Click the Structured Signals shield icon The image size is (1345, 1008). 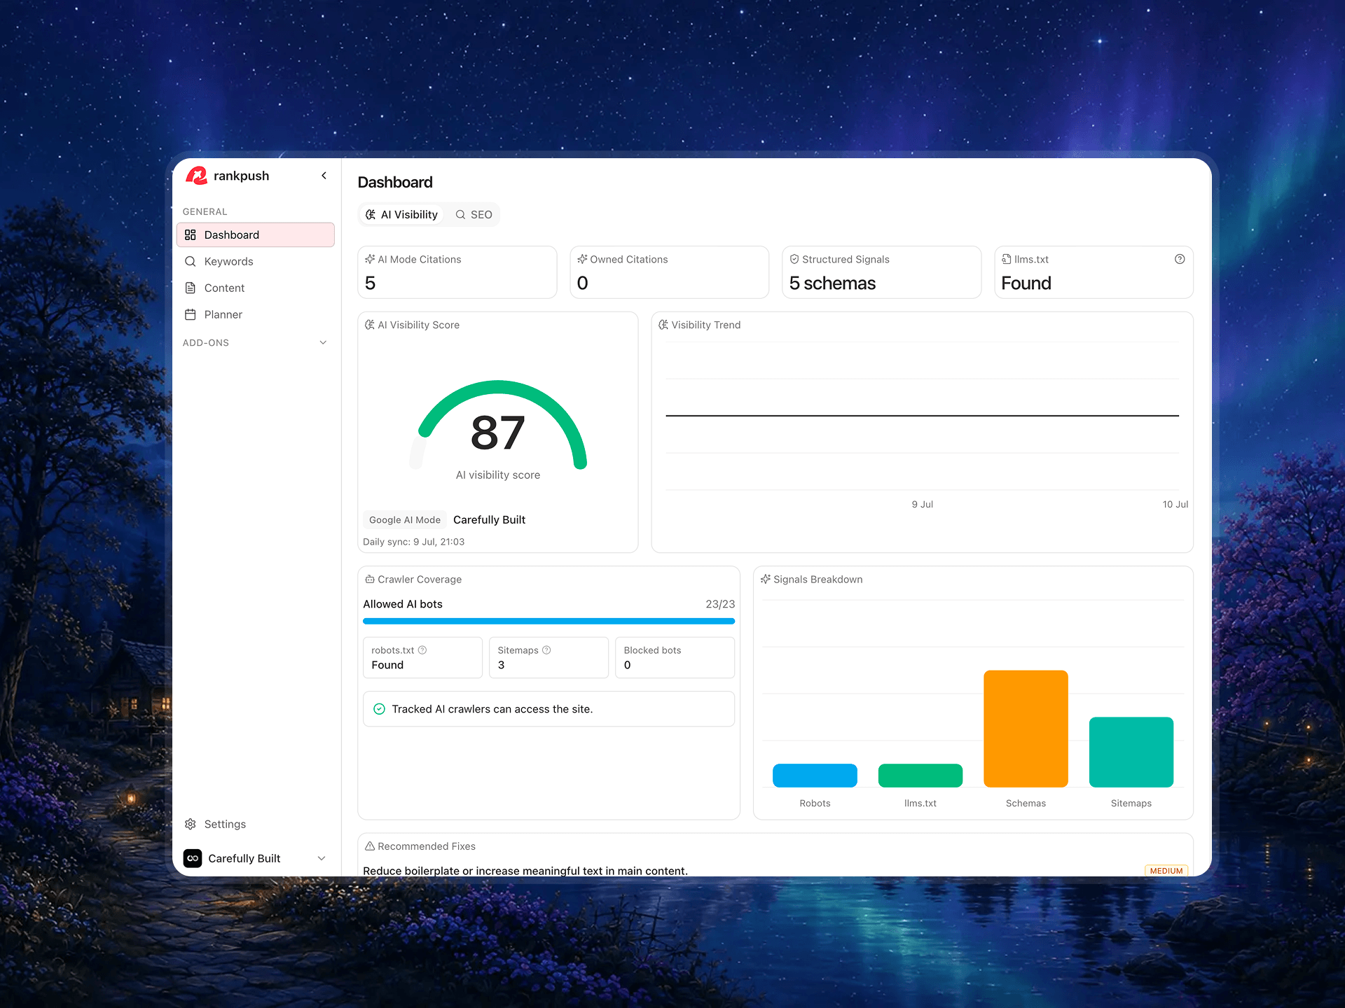click(794, 259)
